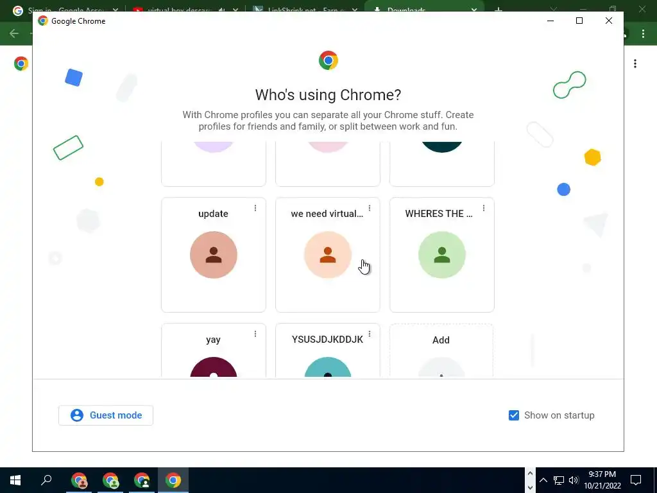Minimize the profile picker window
Viewport: 657px width, 493px height.
point(550,21)
